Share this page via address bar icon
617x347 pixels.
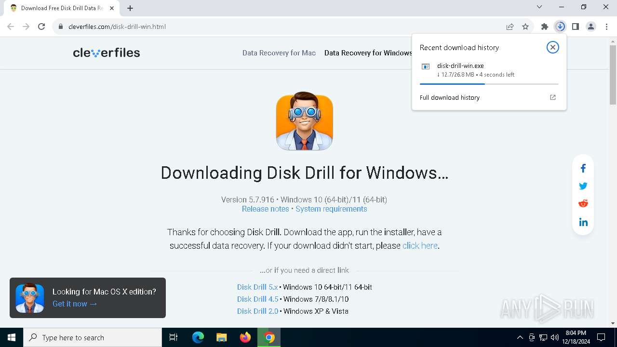[510, 27]
